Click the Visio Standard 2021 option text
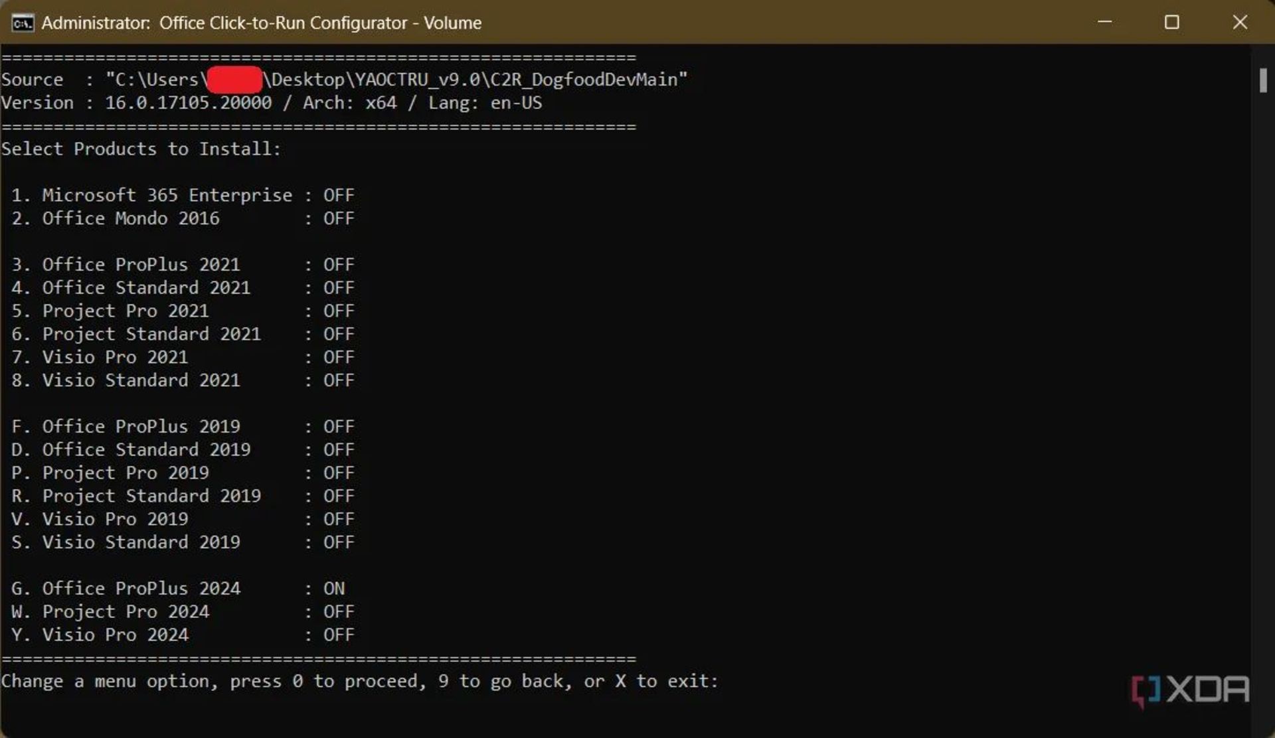This screenshot has width=1275, height=738. point(141,380)
